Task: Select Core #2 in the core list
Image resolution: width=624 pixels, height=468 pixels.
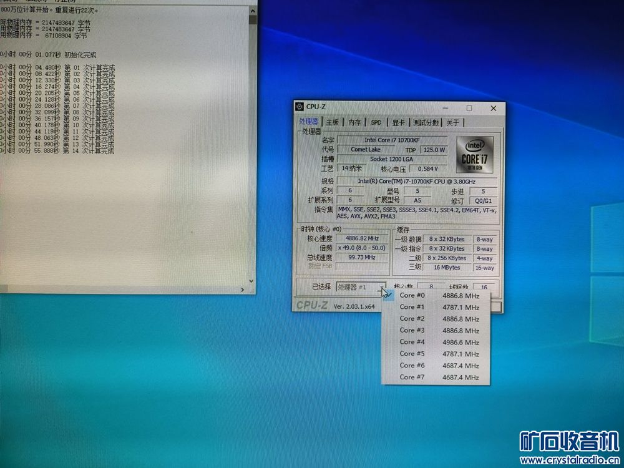Action: 436,319
